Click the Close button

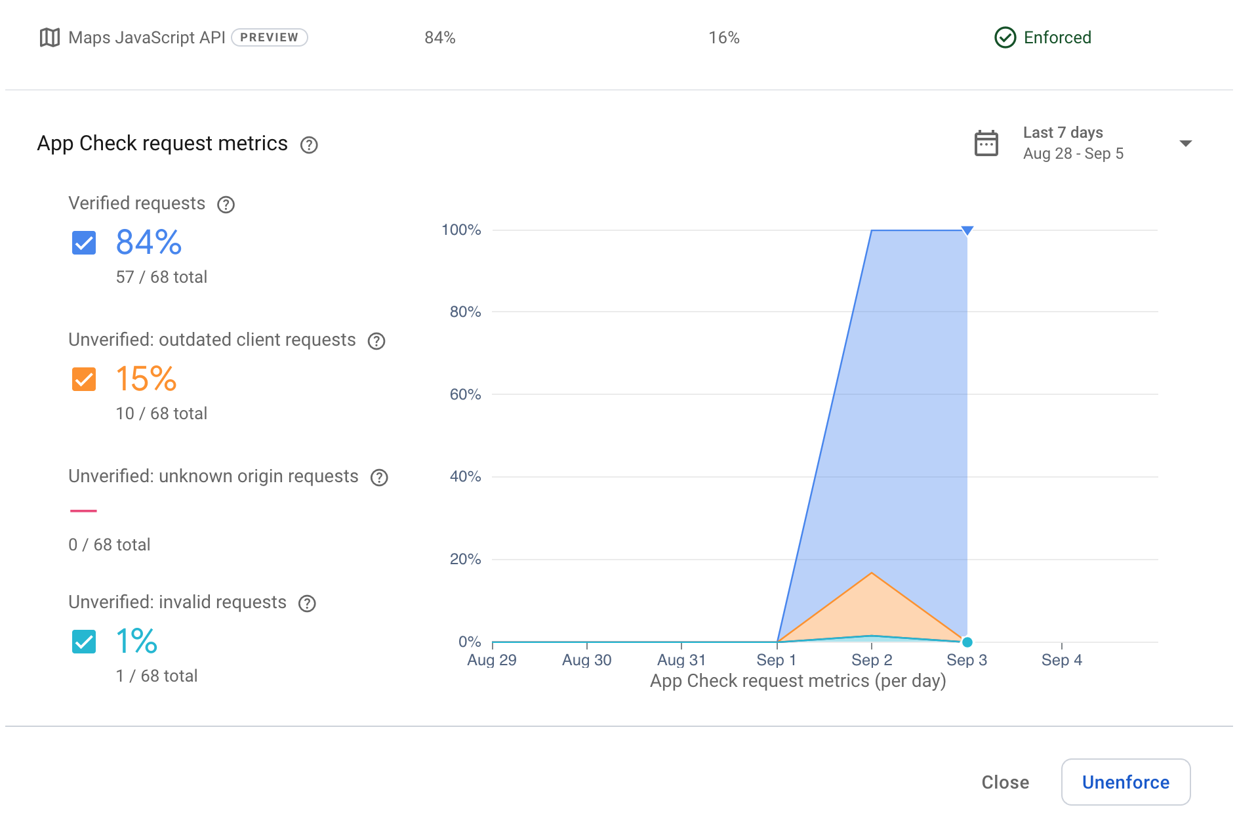click(1005, 782)
